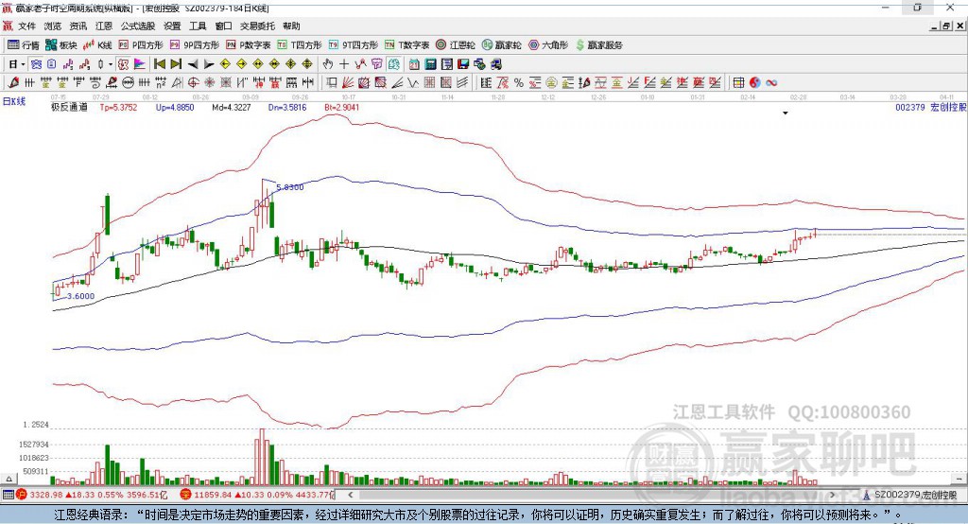Open the 板块 sector panel

(x=60, y=45)
